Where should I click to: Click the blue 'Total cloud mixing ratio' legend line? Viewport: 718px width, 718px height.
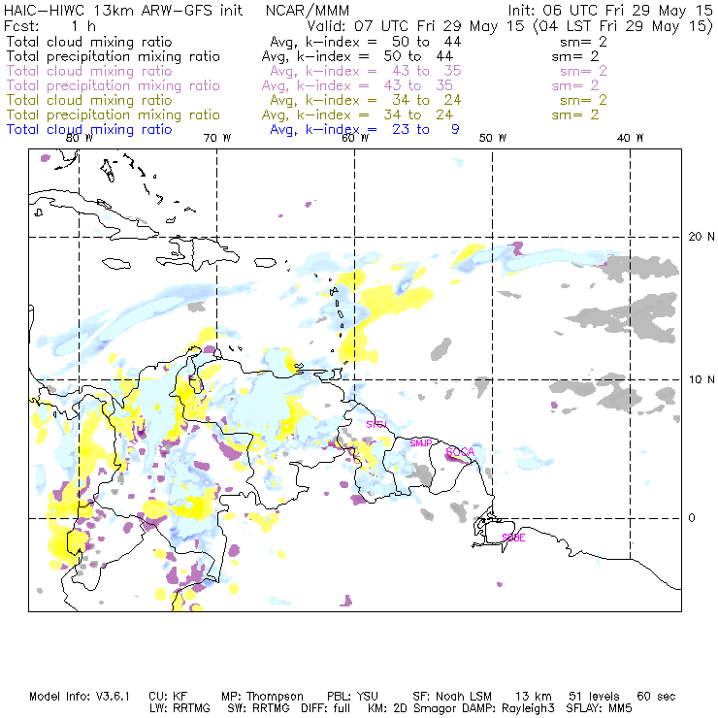click(233, 130)
